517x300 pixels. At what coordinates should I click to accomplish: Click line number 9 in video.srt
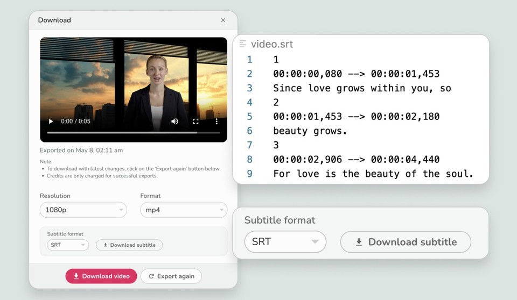coord(249,174)
